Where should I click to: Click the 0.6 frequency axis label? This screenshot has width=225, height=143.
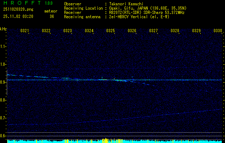pos(3,136)
